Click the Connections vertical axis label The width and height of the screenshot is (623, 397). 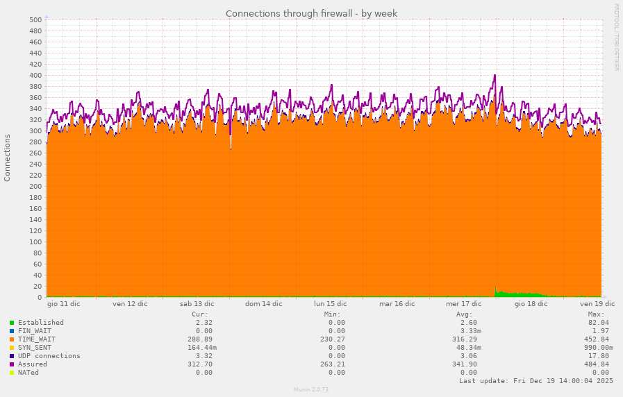[x=7, y=158]
